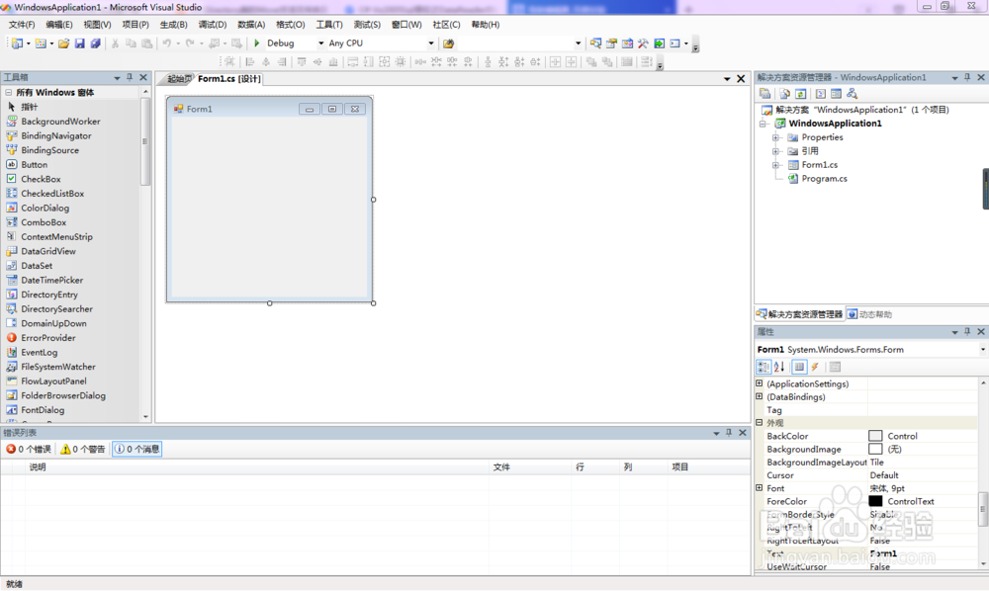Switch to the Form1.cs [设计] tab
Image resolution: width=989 pixels, height=591 pixels.
click(x=229, y=79)
